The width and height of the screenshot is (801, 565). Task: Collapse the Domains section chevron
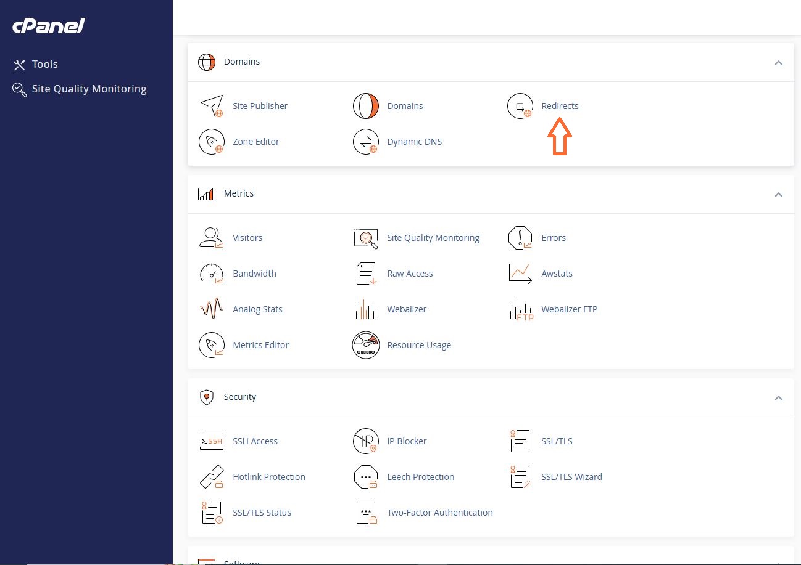779,63
